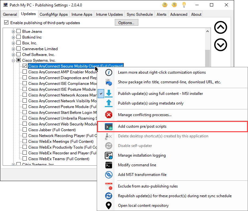Click the MST transformation disc icon
The width and height of the screenshot is (248, 211).
click(109, 175)
